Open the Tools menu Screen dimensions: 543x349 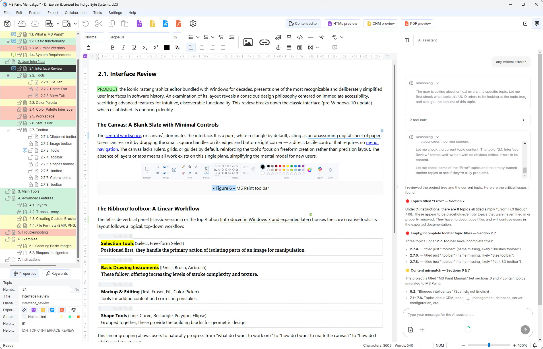click(x=98, y=13)
